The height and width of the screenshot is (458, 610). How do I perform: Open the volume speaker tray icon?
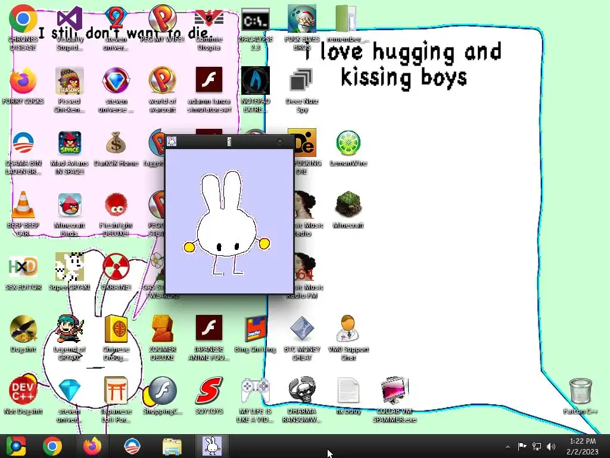click(551, 447)
